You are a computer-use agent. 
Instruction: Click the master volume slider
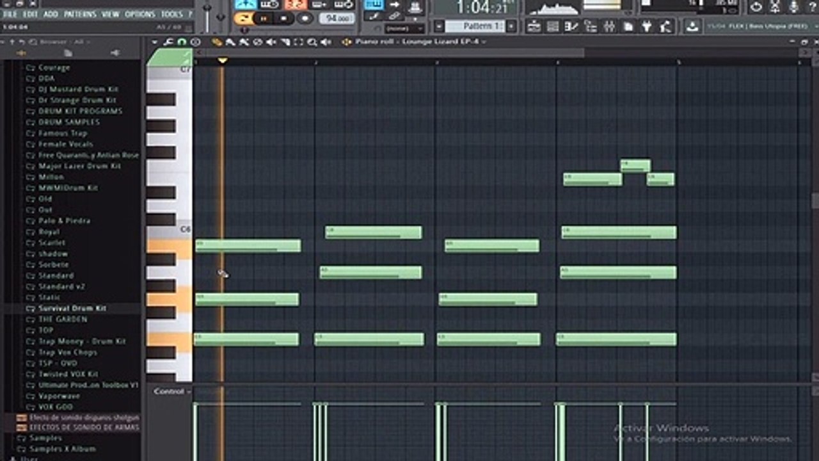tap(207, 17)
